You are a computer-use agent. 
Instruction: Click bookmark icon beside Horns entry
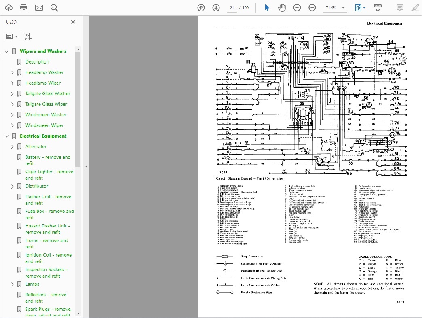coord(19,240)
